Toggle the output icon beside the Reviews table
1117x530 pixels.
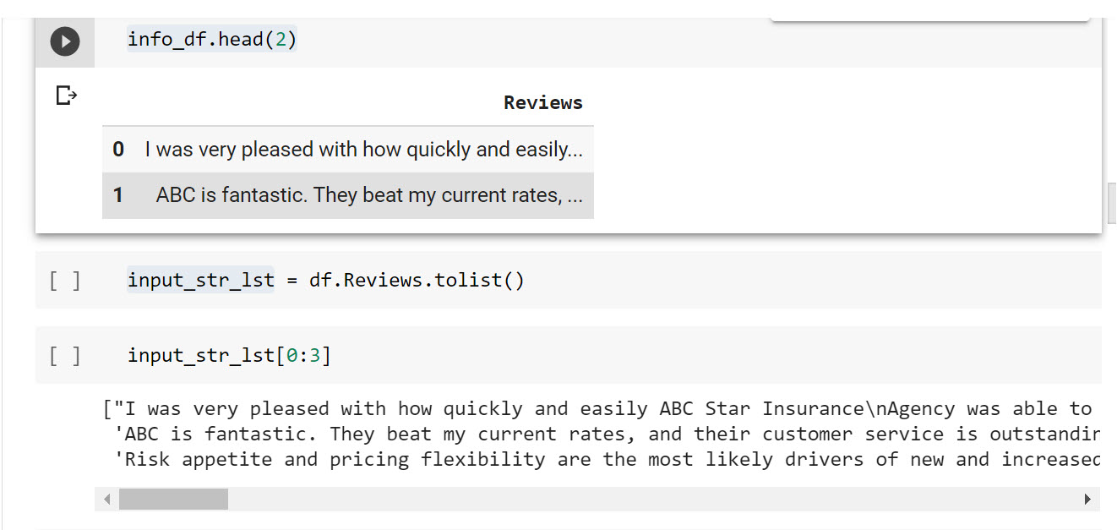(x=66, y=96)
